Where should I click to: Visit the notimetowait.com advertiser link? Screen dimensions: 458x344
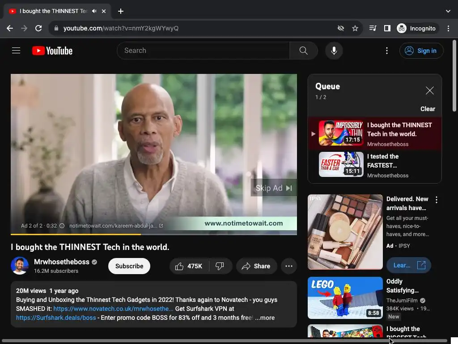coord(116,226)
